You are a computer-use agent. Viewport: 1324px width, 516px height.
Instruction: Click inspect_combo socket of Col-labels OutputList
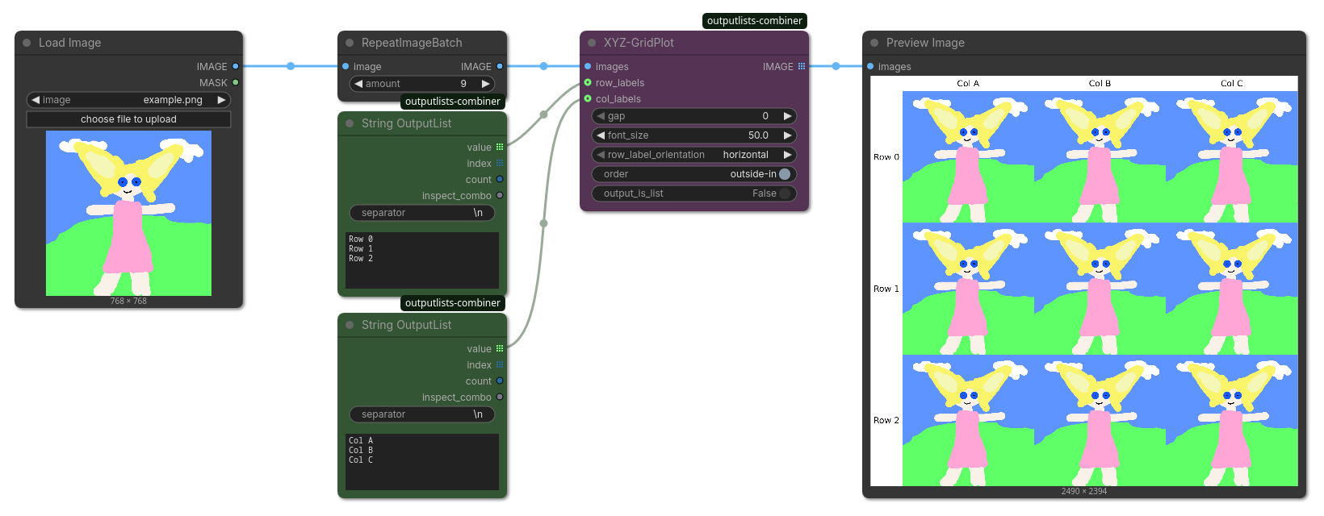point(500,397)
